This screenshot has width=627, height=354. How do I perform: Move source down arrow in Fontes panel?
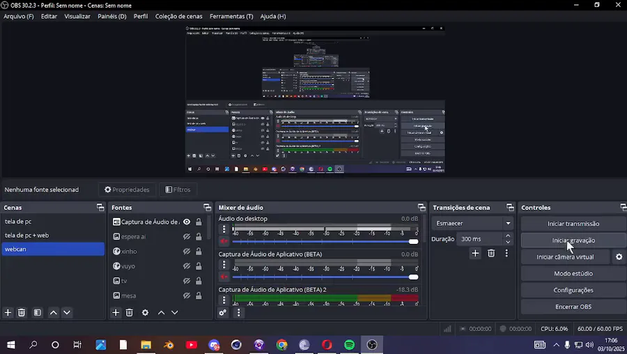tap(175, 312)
